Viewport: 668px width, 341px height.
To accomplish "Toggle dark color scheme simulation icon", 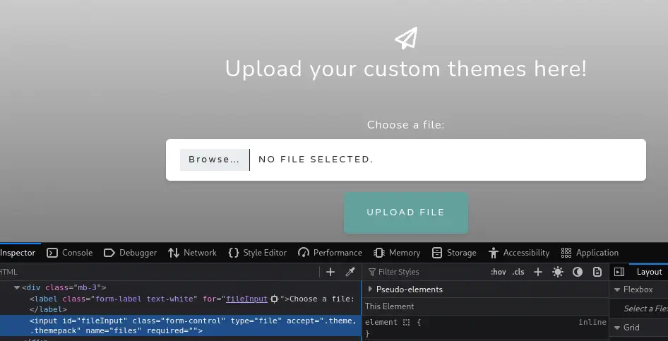I will click(578, 272).
